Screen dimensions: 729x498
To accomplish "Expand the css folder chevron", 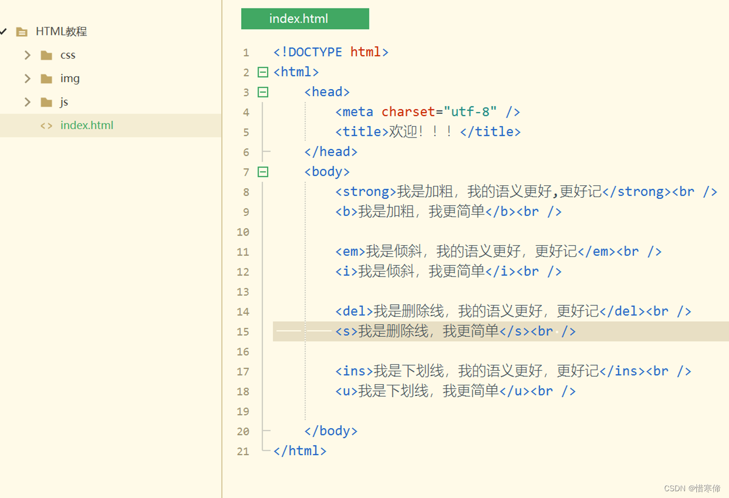I will (x=27, y=55).
